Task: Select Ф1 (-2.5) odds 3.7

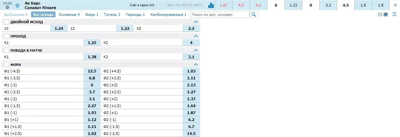Action: click(92, 92)
